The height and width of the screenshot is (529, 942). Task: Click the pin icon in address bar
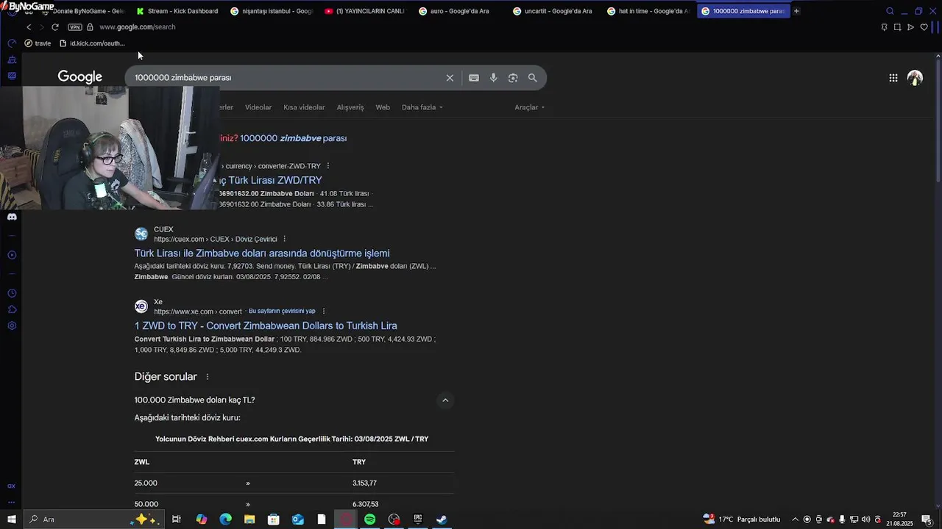[884, 27]
